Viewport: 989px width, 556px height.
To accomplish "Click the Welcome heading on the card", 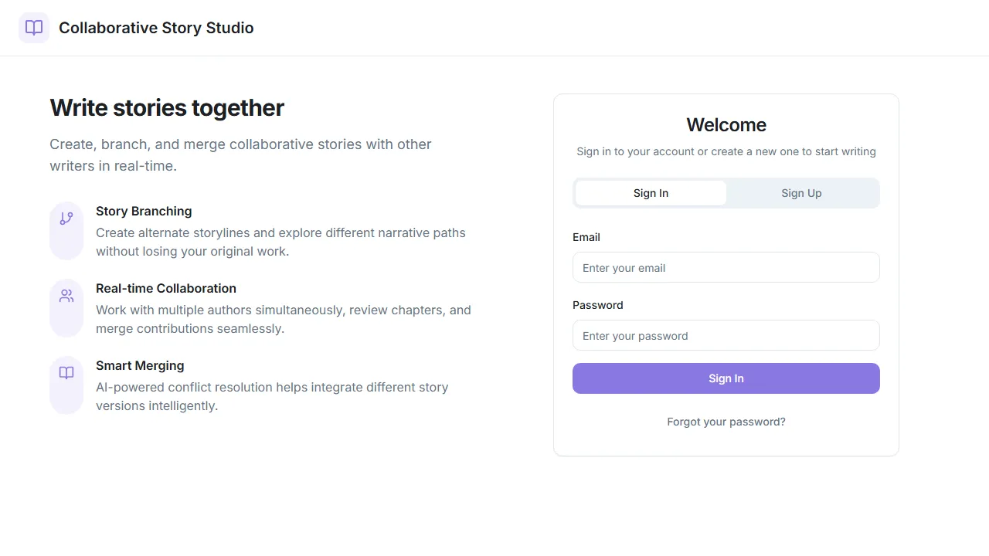I will [726, 124].
